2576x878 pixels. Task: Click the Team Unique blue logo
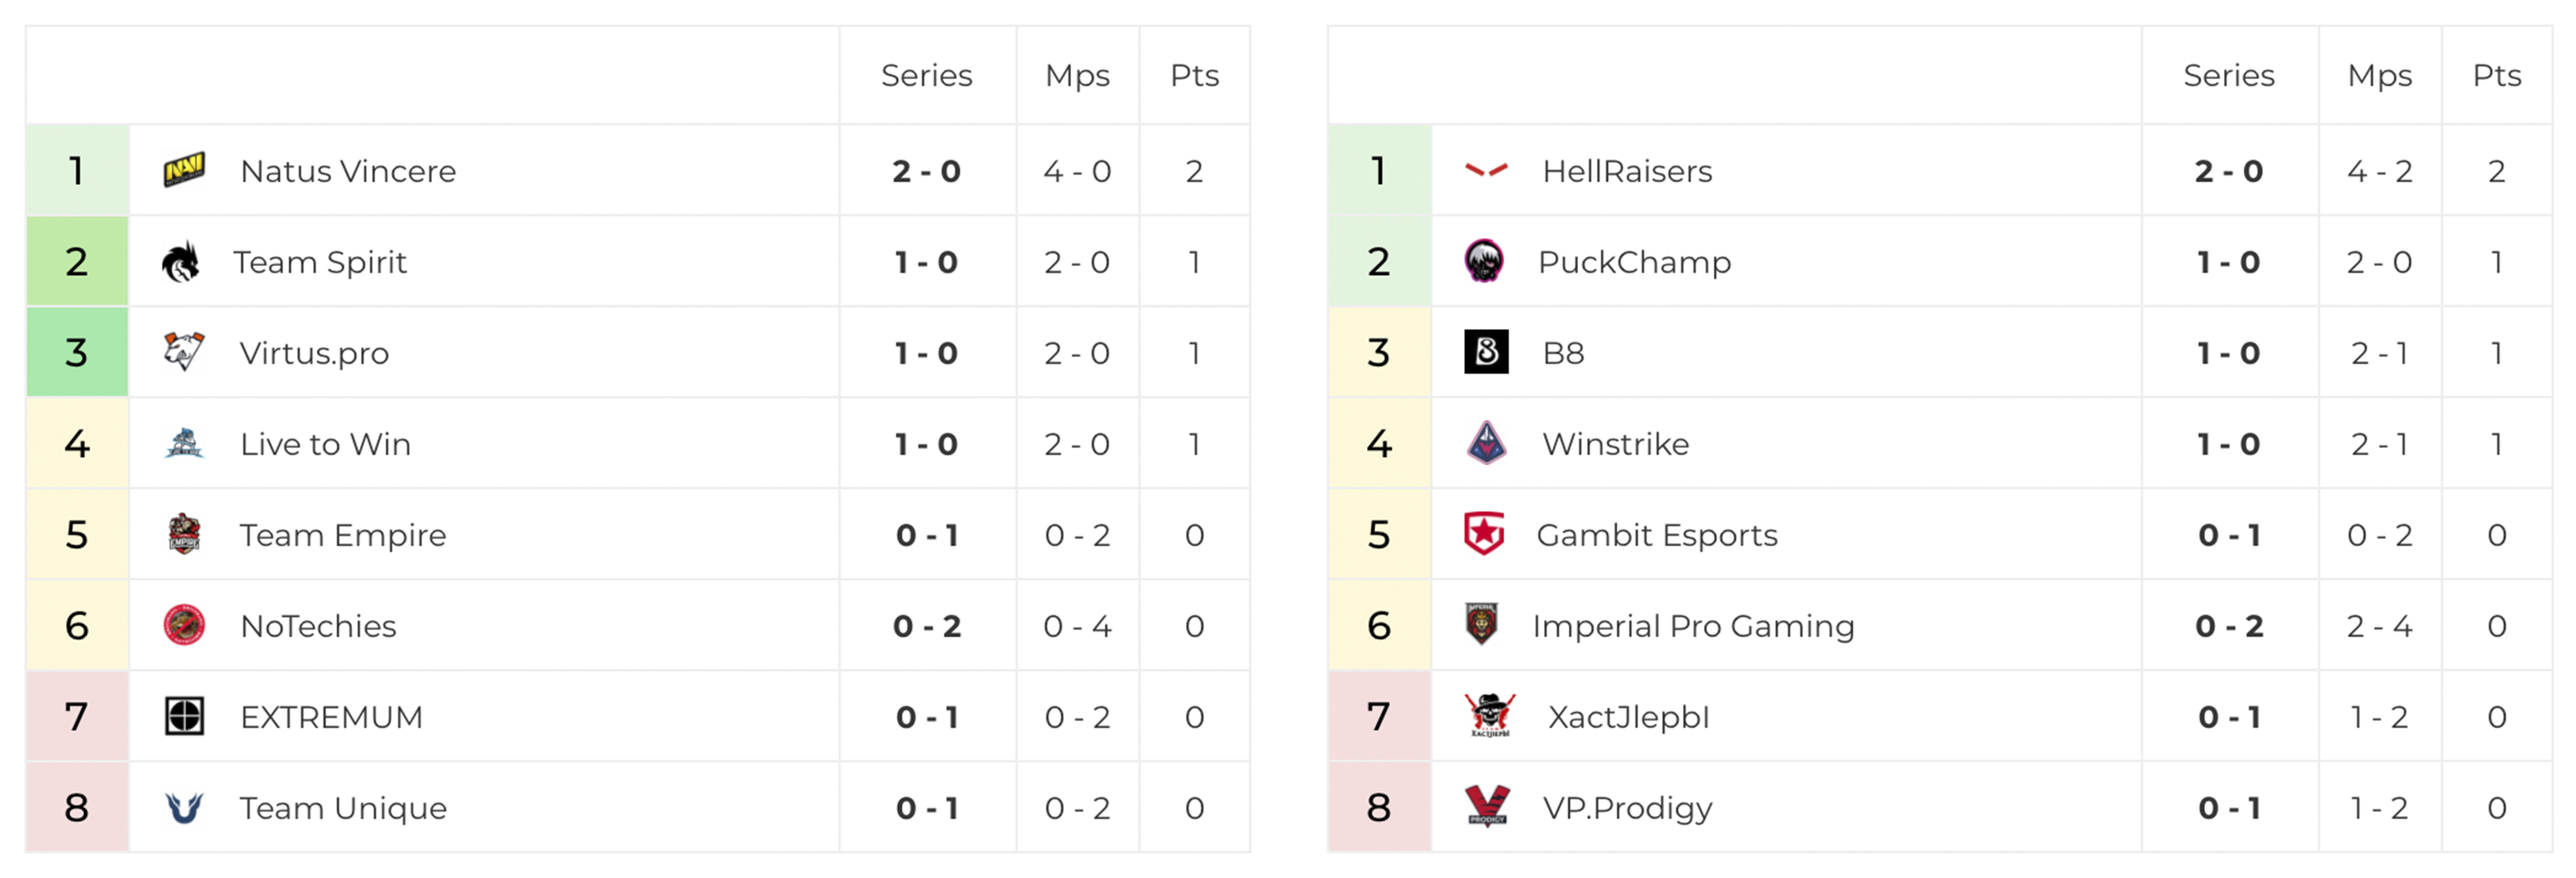coord(184,807)
